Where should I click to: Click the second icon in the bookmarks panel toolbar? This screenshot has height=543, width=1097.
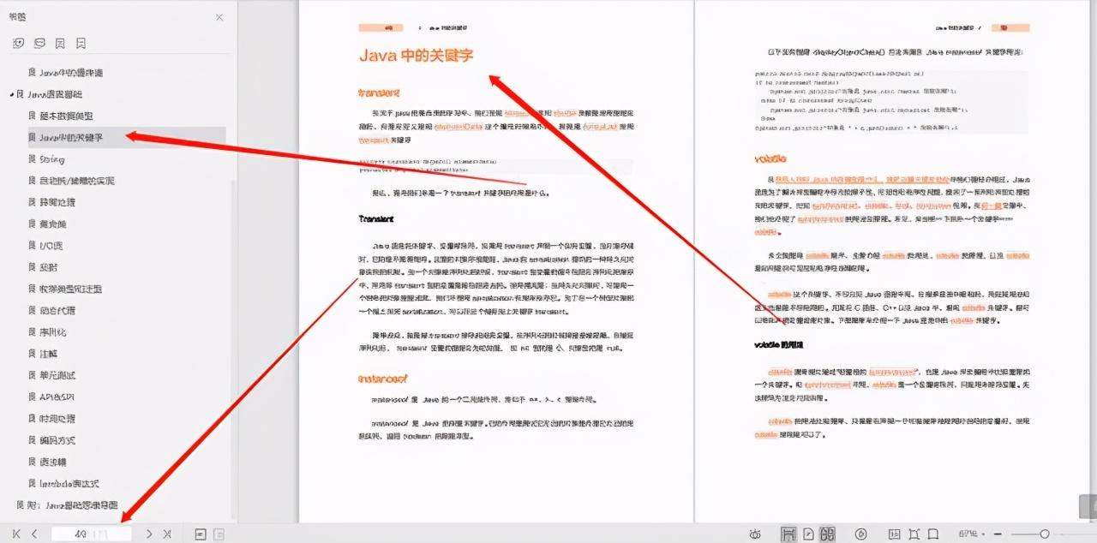click(x=39, y=43)
